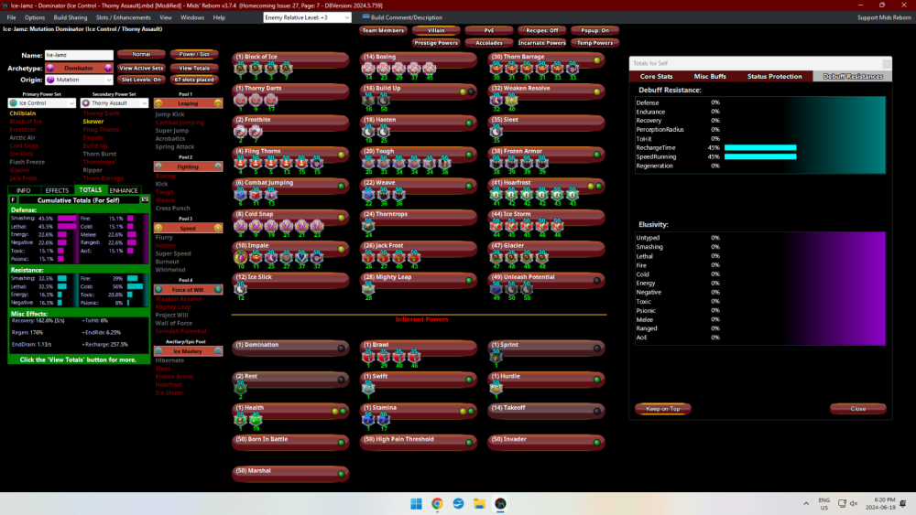
Task: Click Health's level 19 enhancement slot
Action: 256,419
